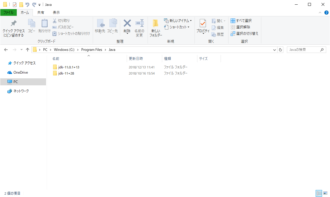
Task: Select the jdk-11.0.1+13 folder
Action: click(x=66, y=67)
